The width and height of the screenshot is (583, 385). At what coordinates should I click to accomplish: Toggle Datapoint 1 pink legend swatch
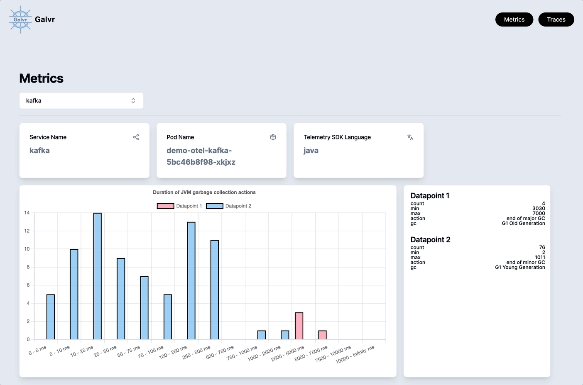(165, 206)
